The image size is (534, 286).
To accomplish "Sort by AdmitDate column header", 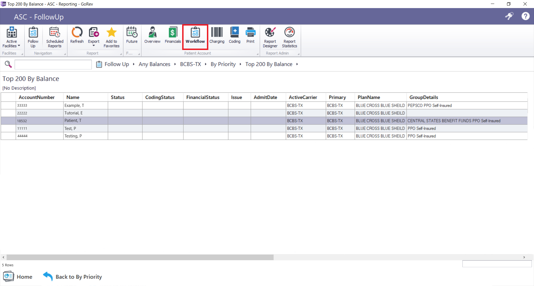I will [x=268, y=97].
